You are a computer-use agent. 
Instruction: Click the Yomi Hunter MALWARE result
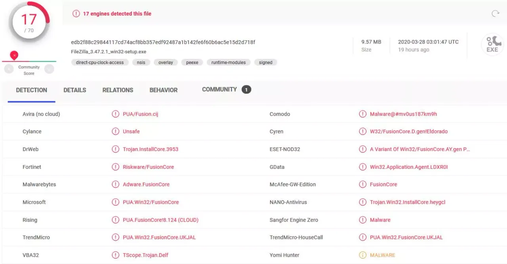pos(383,255)
